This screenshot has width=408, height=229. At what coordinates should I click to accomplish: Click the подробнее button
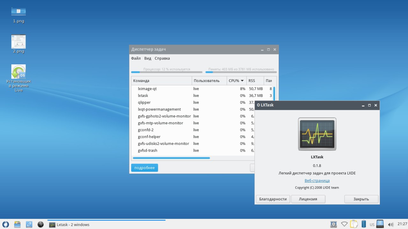144,168
